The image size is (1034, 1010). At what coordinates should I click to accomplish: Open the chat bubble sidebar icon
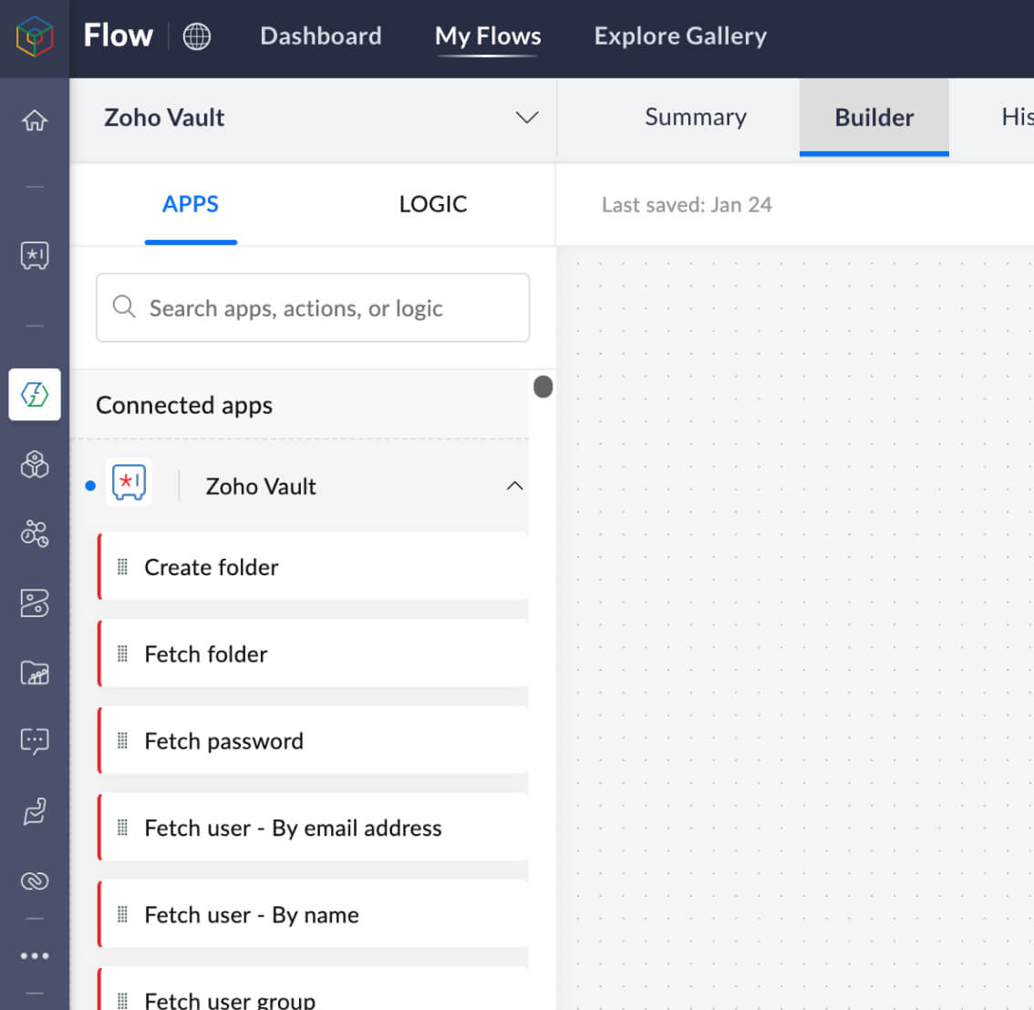[x=35, y=741]
